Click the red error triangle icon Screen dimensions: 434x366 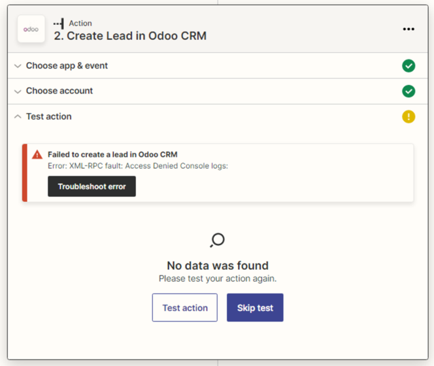pos(37,155)
